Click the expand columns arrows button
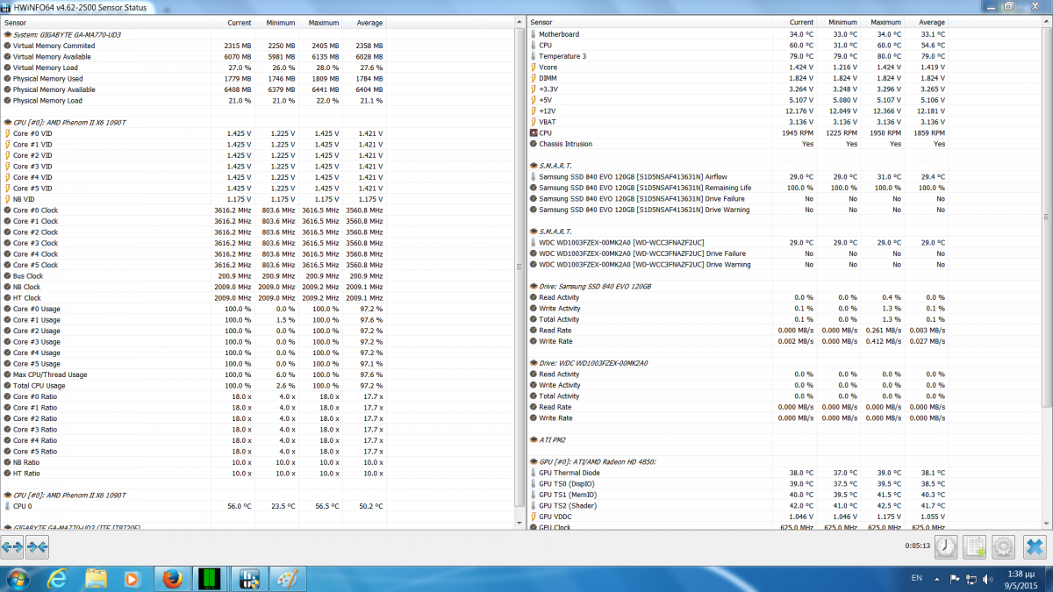 click(12, 547)
